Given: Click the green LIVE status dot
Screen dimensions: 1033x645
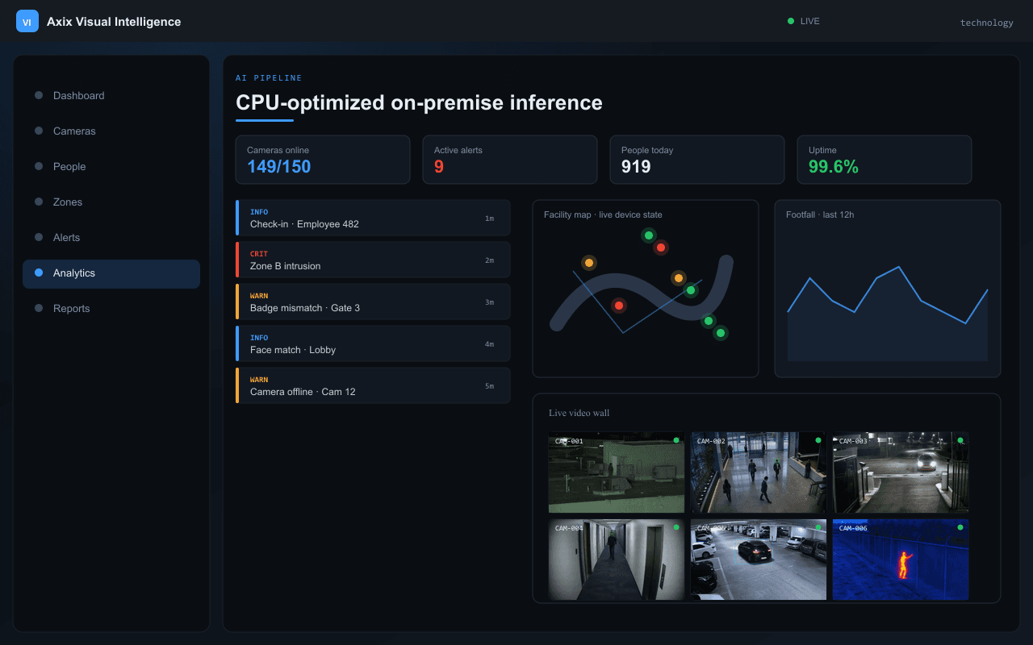Looking at the screenshot, I should point(791,21).
